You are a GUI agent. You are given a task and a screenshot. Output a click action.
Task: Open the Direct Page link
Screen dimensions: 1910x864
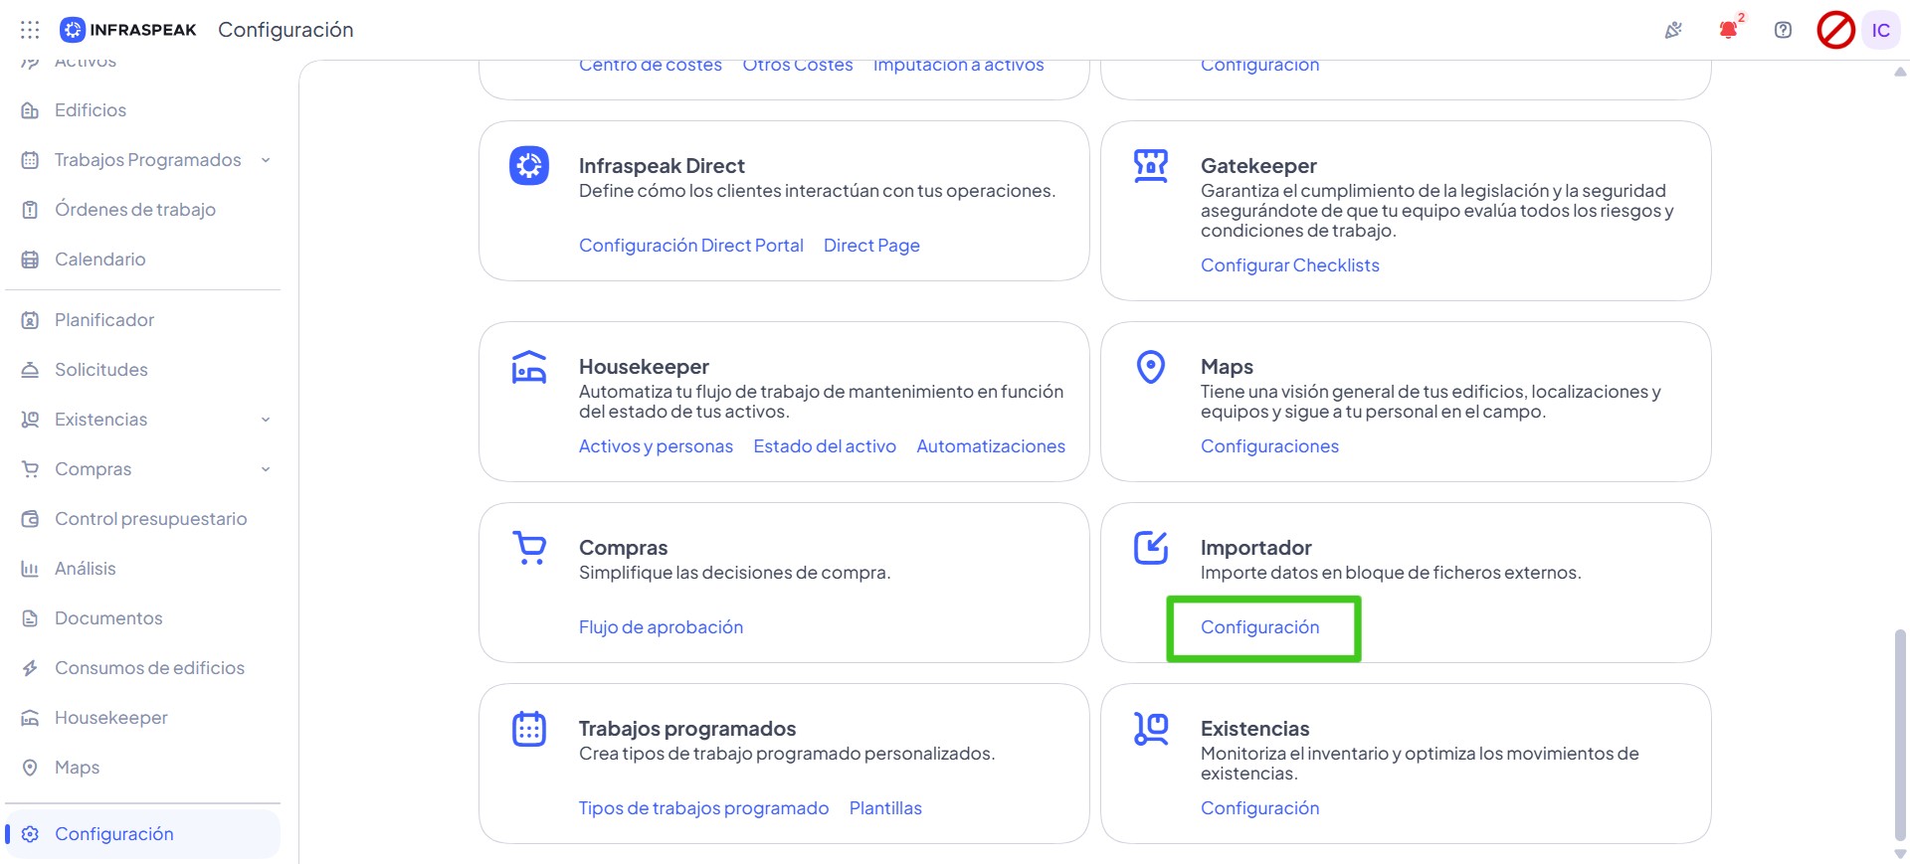tap(871, 246)
